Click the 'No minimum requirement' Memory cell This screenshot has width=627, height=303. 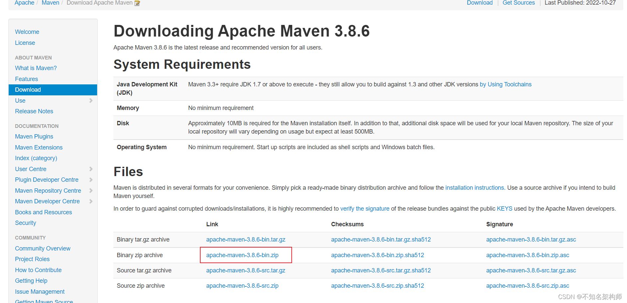tap(221, 108)
